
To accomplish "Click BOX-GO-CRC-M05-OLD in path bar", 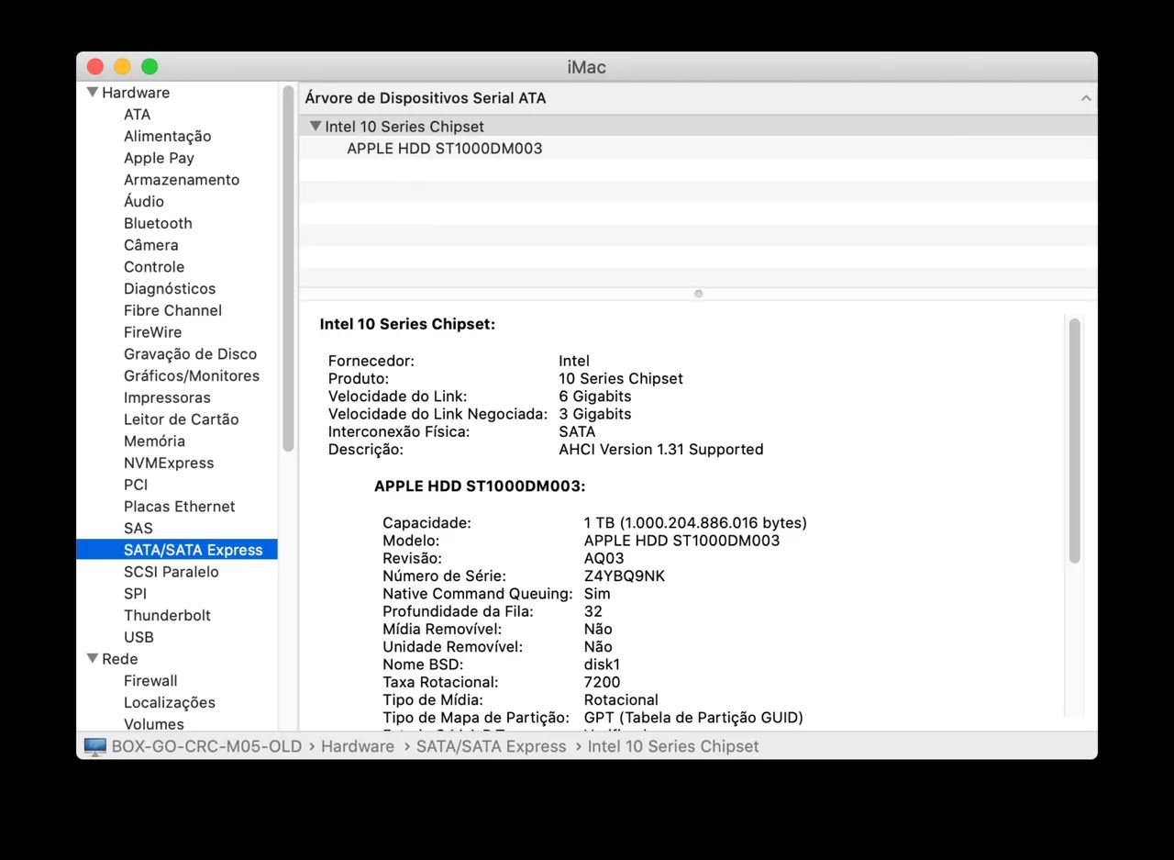I will 206,746.
